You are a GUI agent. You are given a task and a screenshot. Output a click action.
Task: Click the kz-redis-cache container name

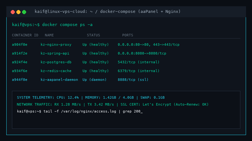pos(56,71)
